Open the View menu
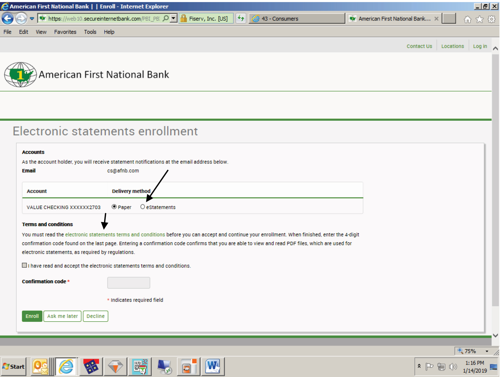The height and width of the screenshot is (377, 500). (41, 32)
